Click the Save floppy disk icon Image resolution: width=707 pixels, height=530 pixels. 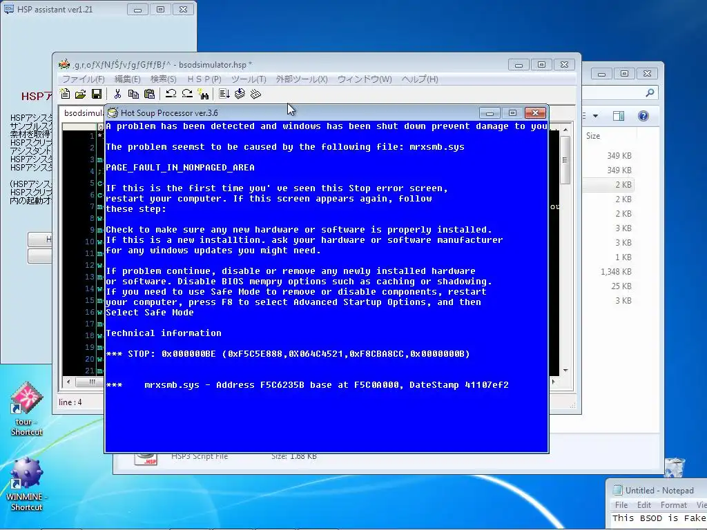point(97,94)
